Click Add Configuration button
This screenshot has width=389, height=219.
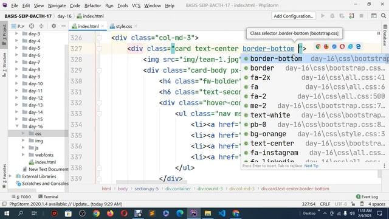tap(294, 16)
